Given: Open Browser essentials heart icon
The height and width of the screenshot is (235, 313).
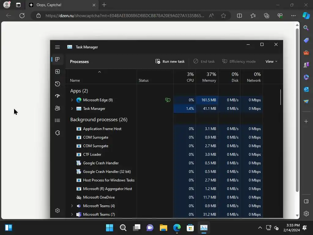Looking at the screenshot, I should point(280,16).
